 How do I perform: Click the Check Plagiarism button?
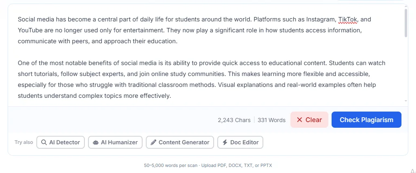(x=366, y=120)
